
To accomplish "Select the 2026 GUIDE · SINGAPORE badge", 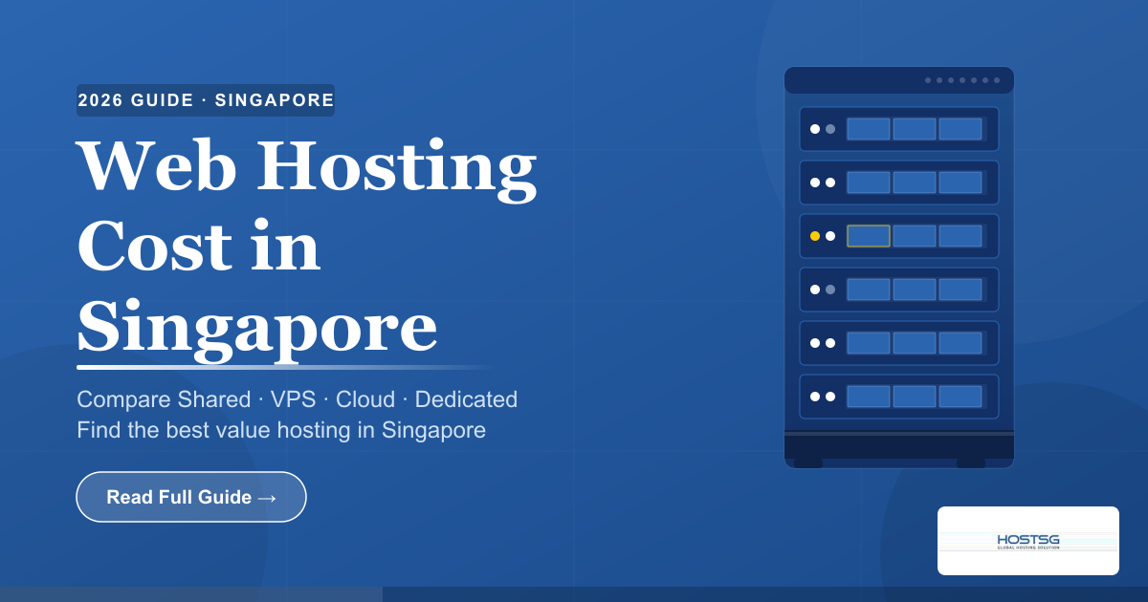I will click(x=205, y=99).
